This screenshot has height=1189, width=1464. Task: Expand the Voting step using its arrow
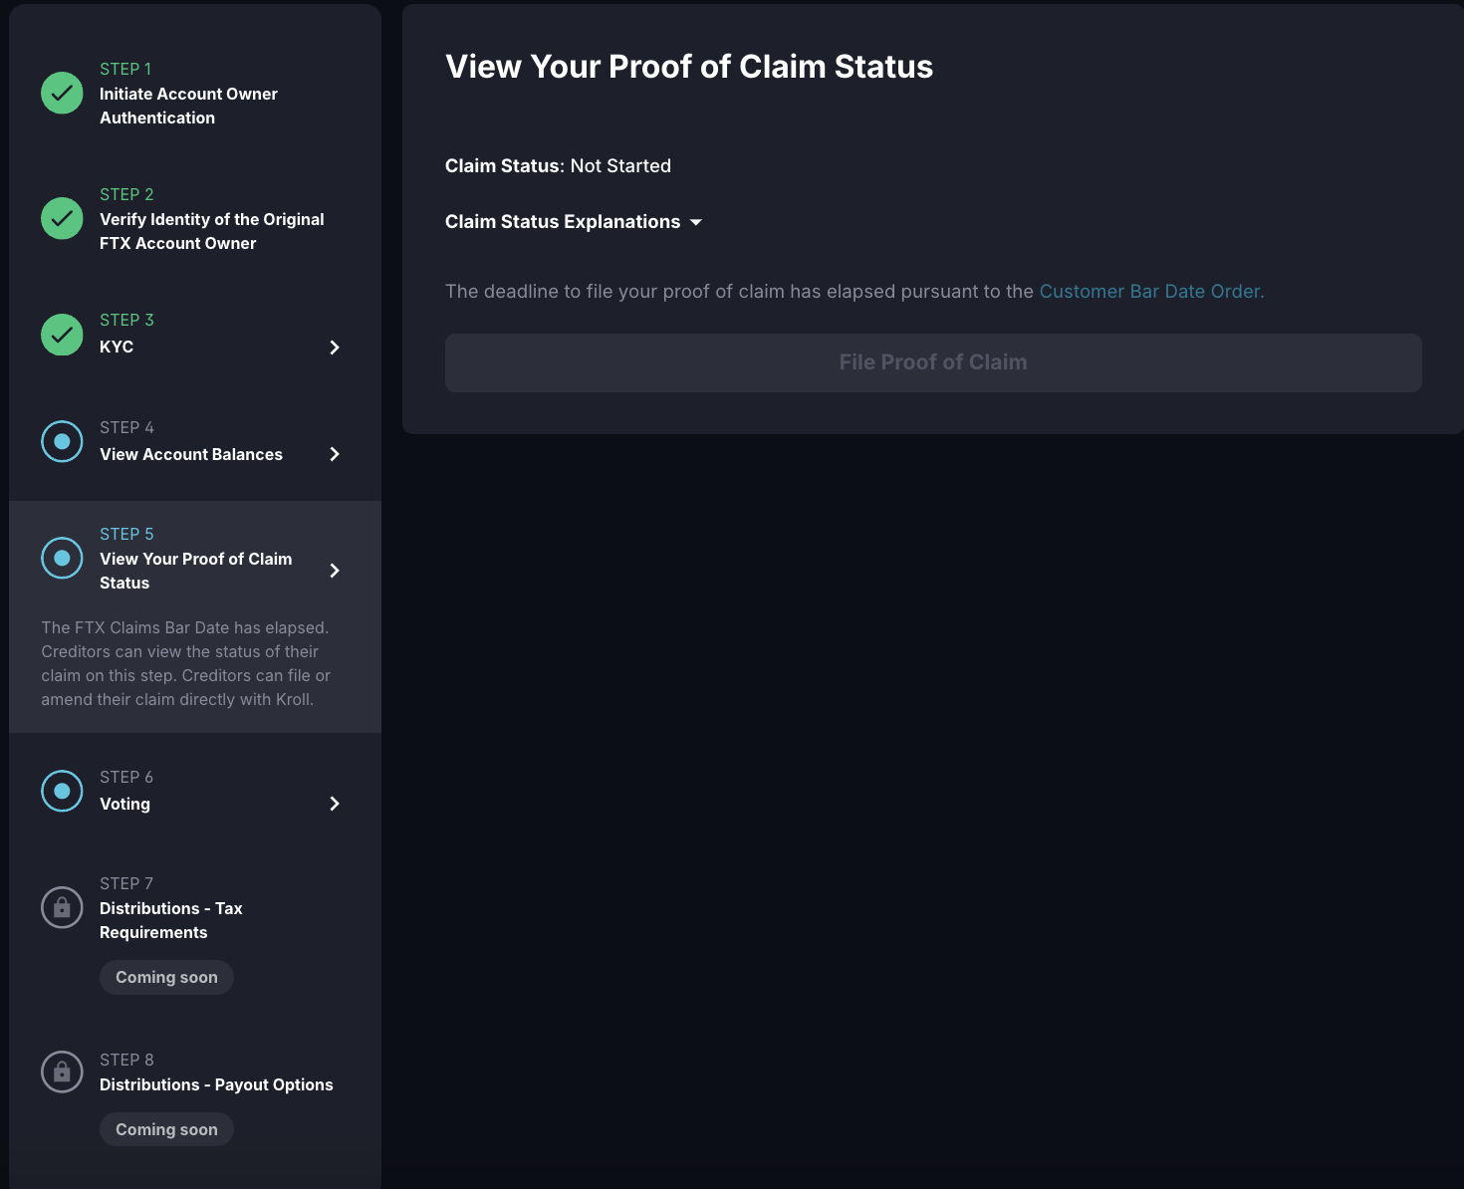click(x=335, y=804)
